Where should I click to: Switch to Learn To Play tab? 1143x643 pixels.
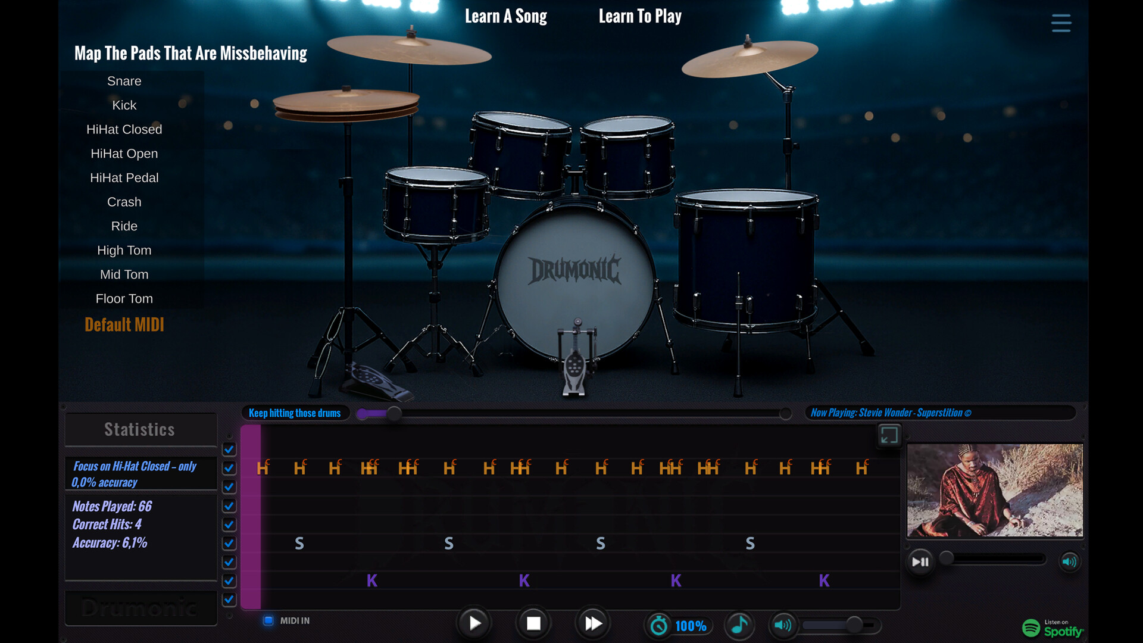[640, 16]
